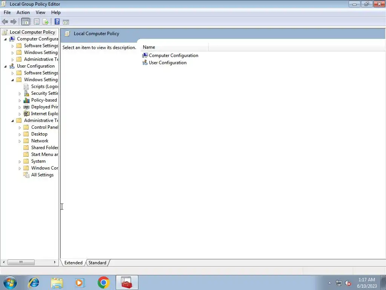
Task: Expand the Windows Components folder arrow
Action: [x=20, y=168]
